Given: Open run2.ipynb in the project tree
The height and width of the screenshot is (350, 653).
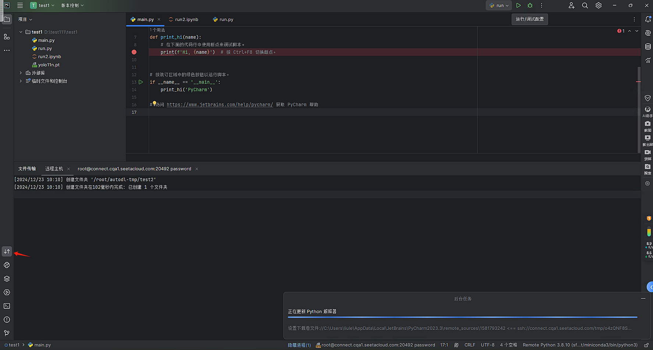Looking at the screenshot, I should 46,57.
